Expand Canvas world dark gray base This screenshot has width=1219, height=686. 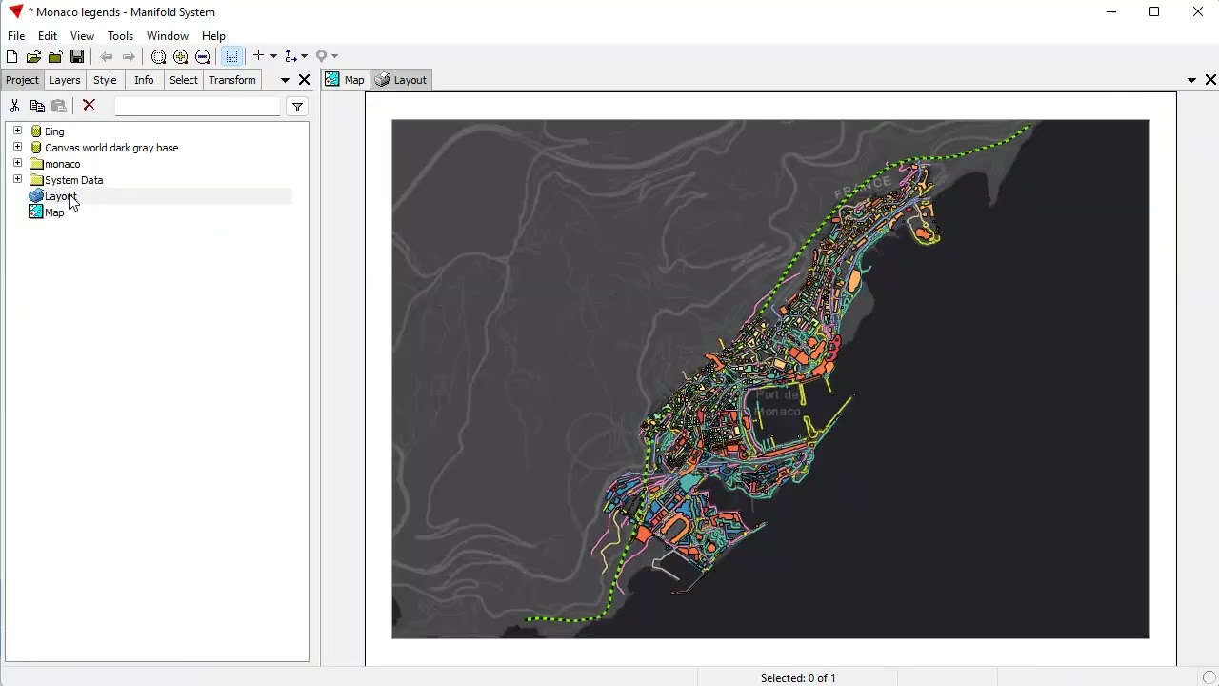pyautogui.click(x=17, y=147)
